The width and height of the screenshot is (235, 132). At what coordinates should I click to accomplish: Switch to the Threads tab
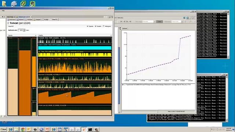[29, 19]
